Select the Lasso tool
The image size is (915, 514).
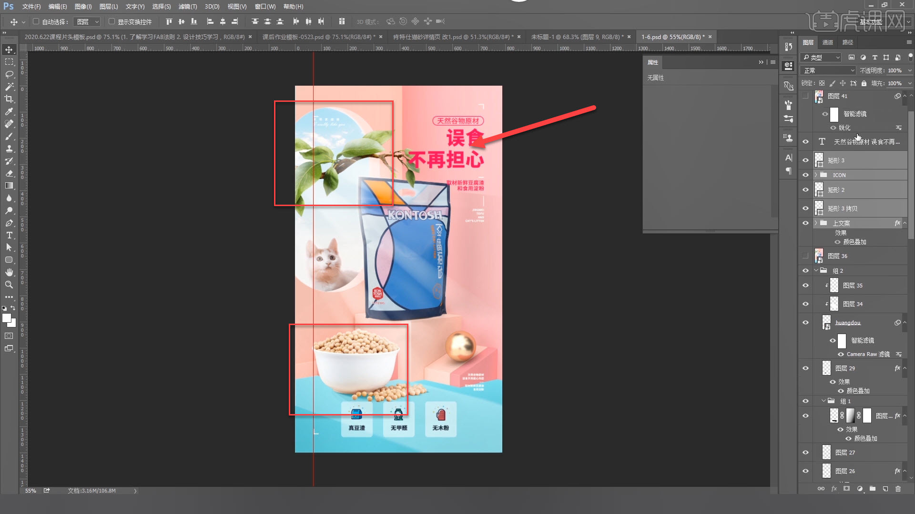(9, 74)
